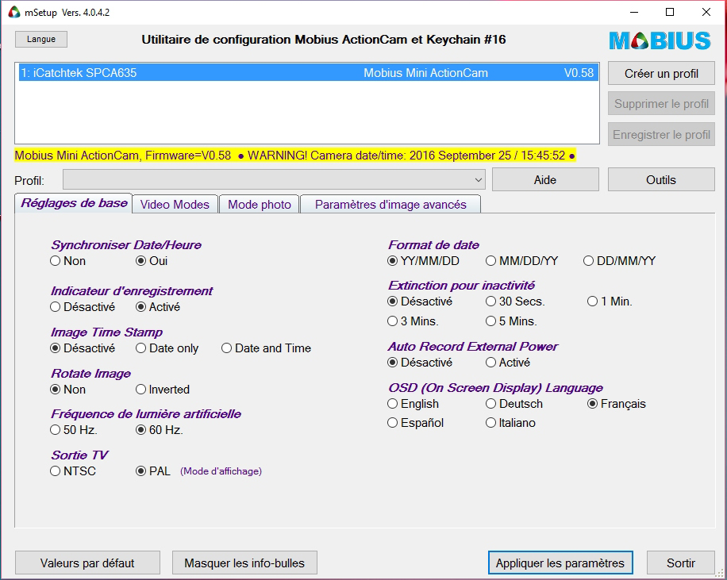The height and width of the screenshot is (580, 727).
Task: Set Extinction pour inactivité to Désactivé
Action: [x=420, y=302]
